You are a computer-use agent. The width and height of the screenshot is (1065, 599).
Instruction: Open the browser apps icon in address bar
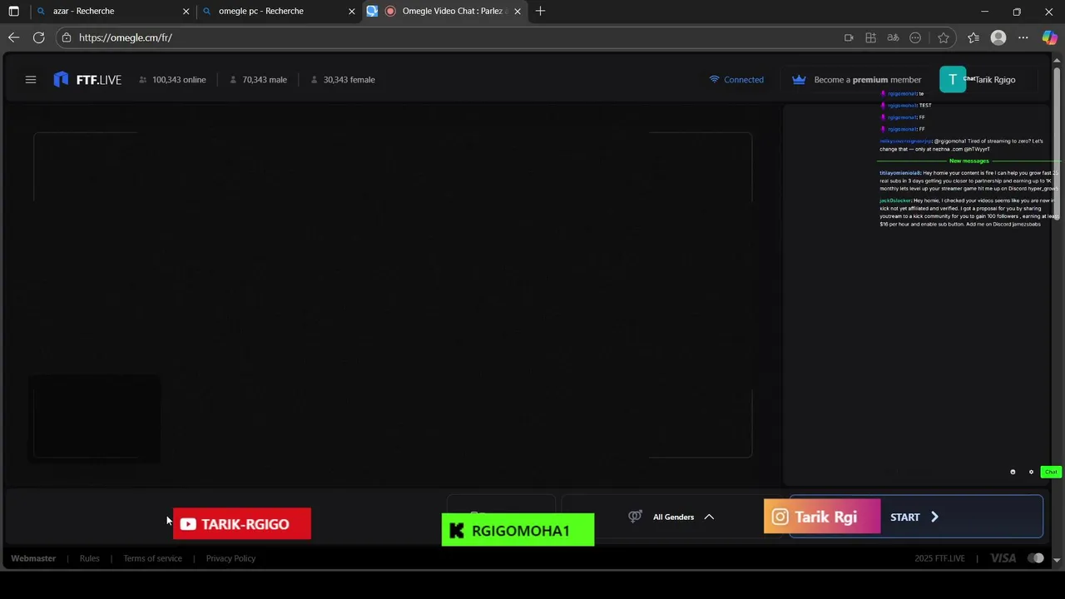870,37
